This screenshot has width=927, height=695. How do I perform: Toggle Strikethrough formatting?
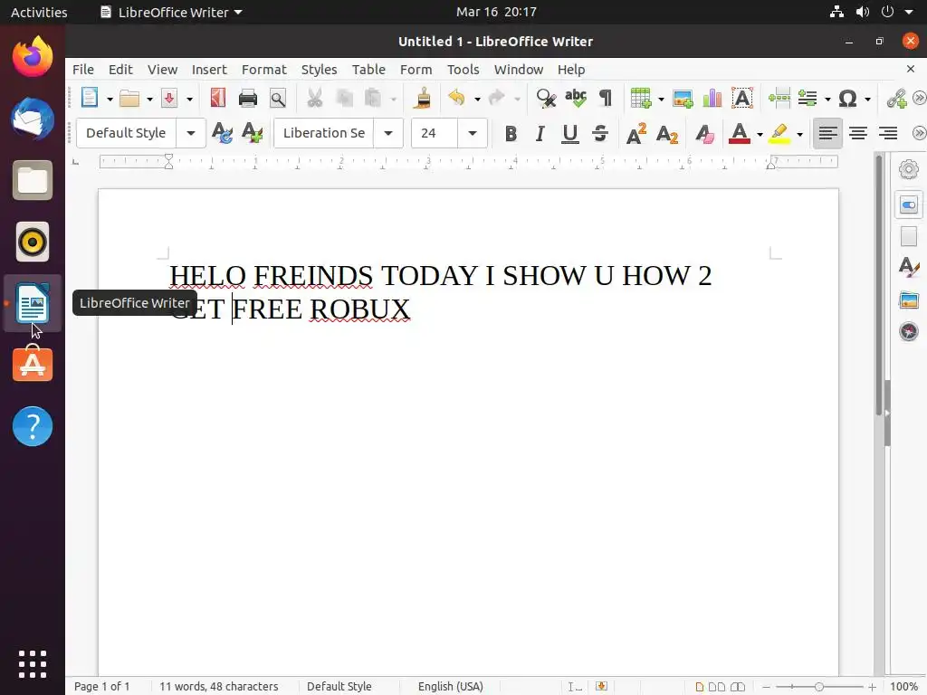600,134
